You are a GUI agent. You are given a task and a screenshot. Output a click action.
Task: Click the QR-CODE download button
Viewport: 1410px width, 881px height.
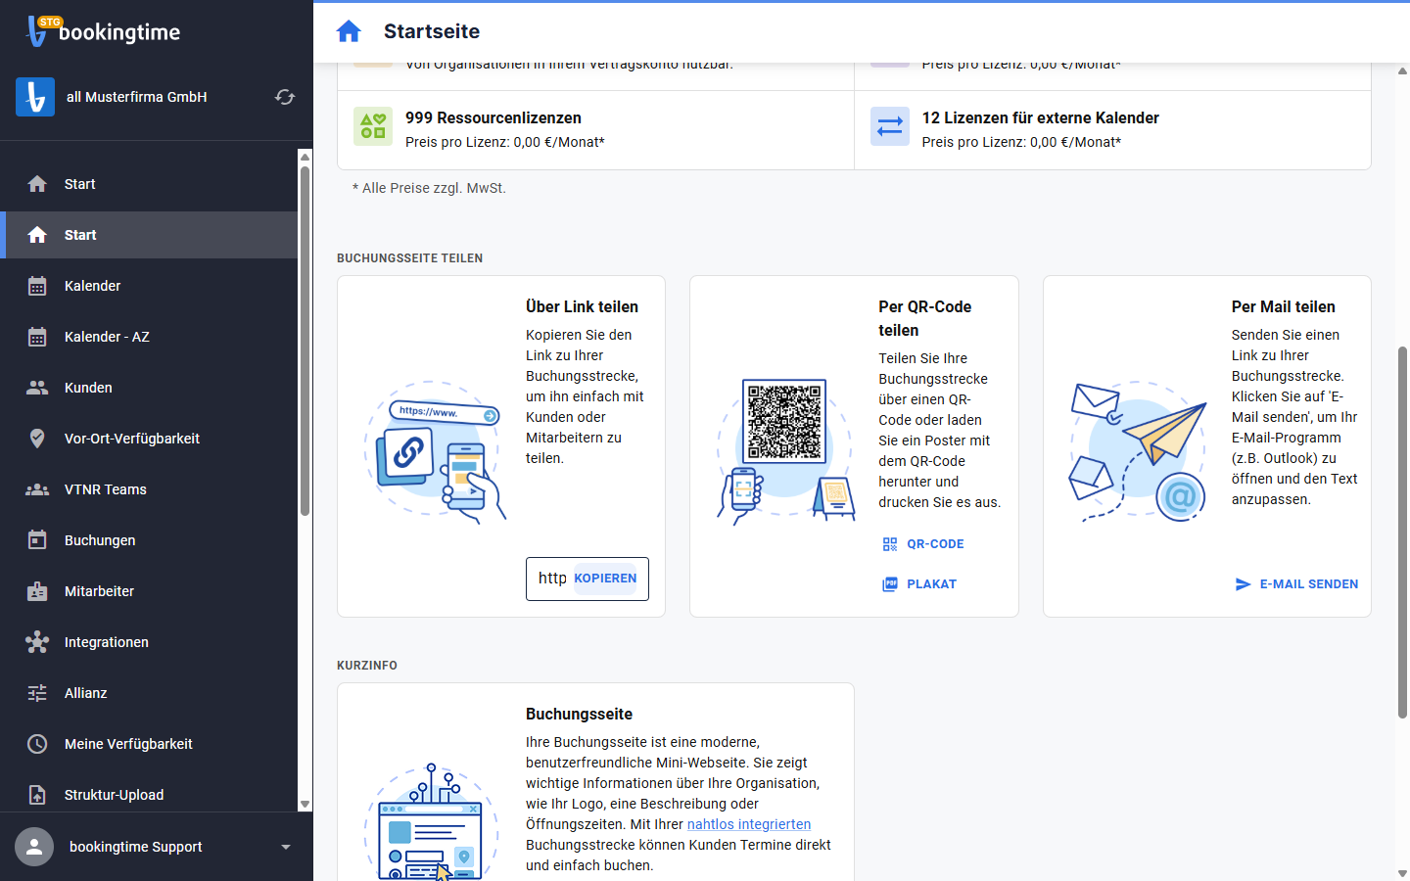pos(923,544)
